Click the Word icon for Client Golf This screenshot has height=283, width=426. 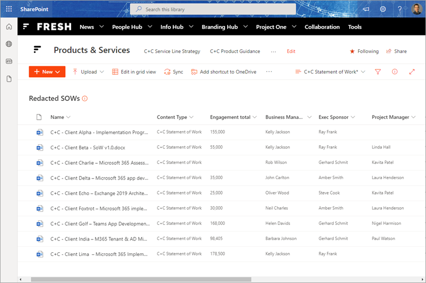click(40, 224)
